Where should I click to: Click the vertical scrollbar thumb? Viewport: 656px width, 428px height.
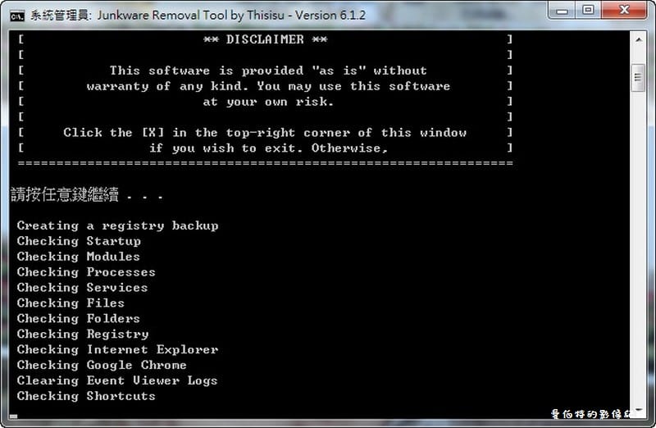tap(639, 77)
